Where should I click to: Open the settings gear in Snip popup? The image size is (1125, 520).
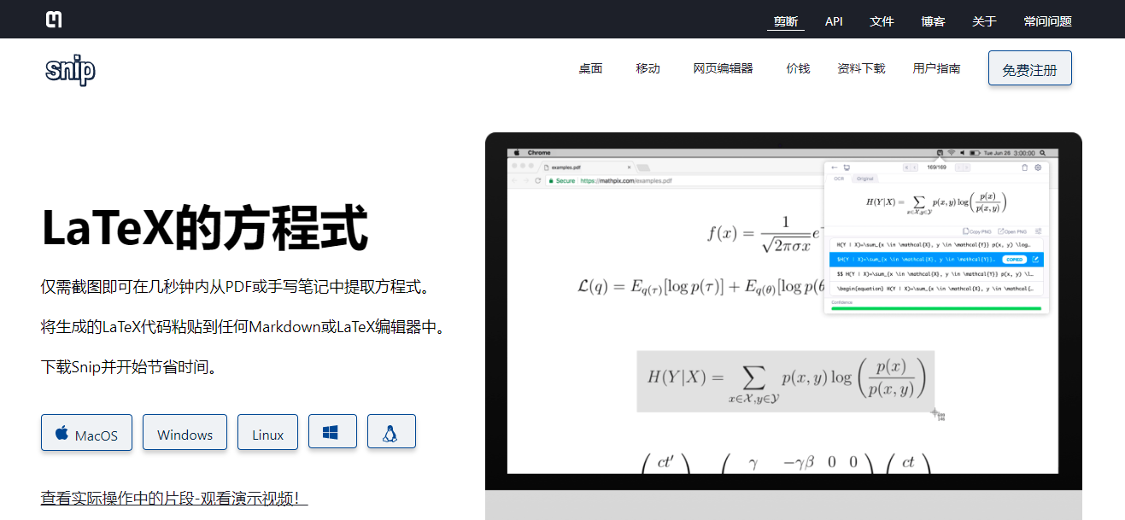pyautogui.click(x=1038, y=167)
